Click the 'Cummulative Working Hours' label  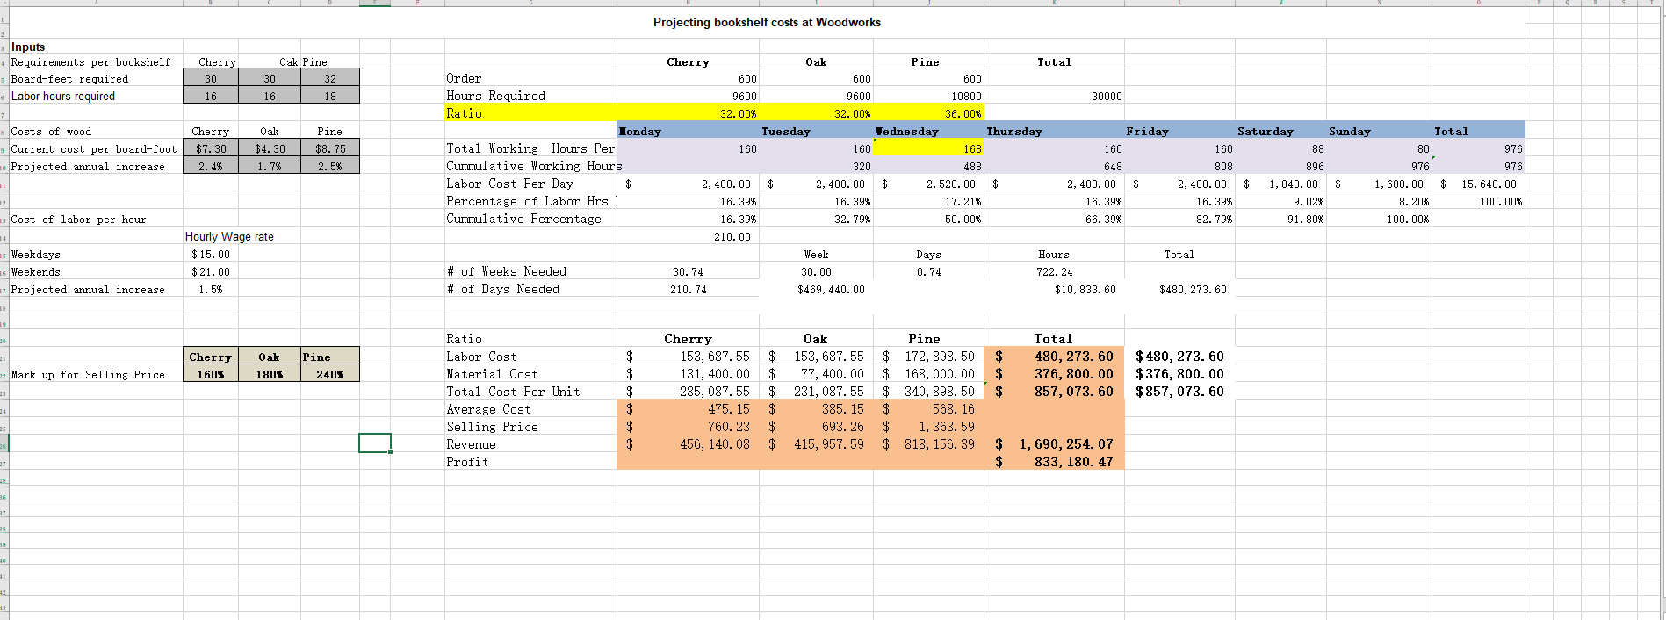coord(534,166)
